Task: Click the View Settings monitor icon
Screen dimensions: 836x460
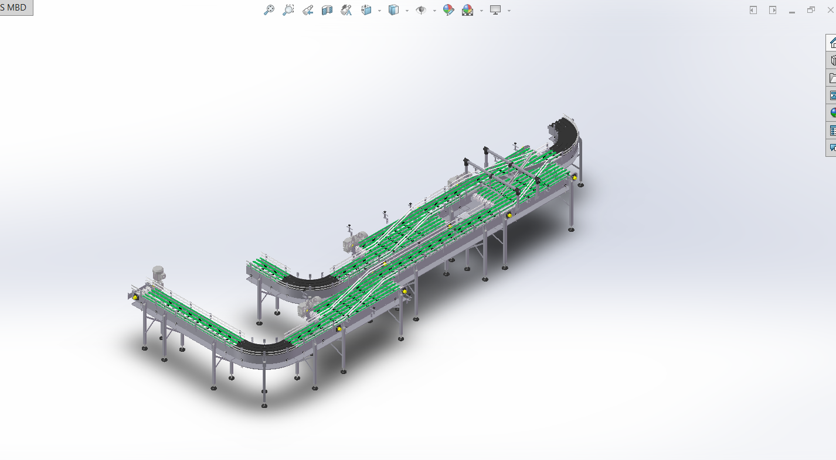Action: click(496, 10)
